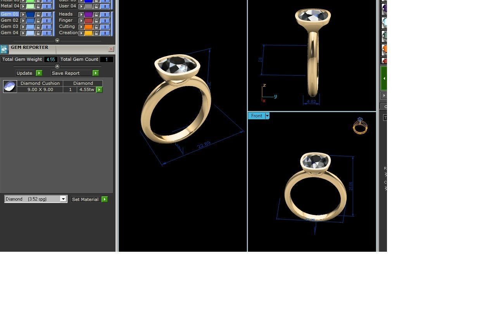This screenshot has width=494, height=335.
Task: Click the Diamond Cushion cell in report
Action: pyautogui.click(x=40, y=83)
